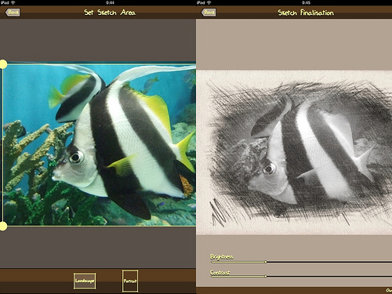Click the Brightness label text
This screenshot has width=392, height=294.
coord(222,256)
